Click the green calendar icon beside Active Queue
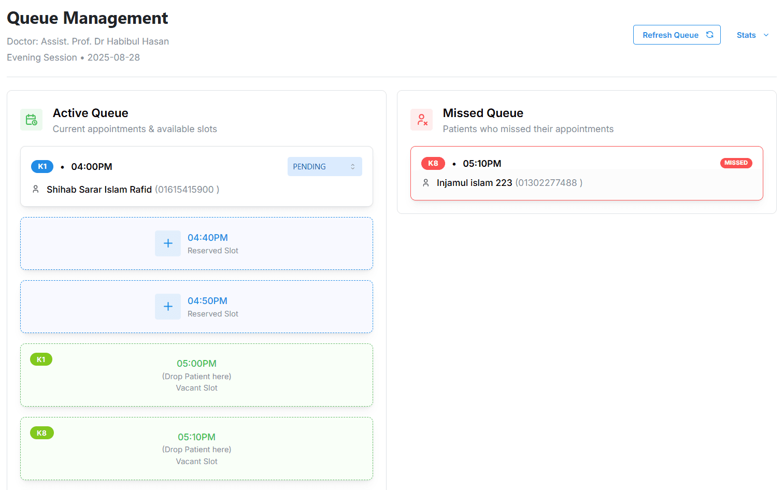Screen dimensions: 784x490 pos(31,120)
